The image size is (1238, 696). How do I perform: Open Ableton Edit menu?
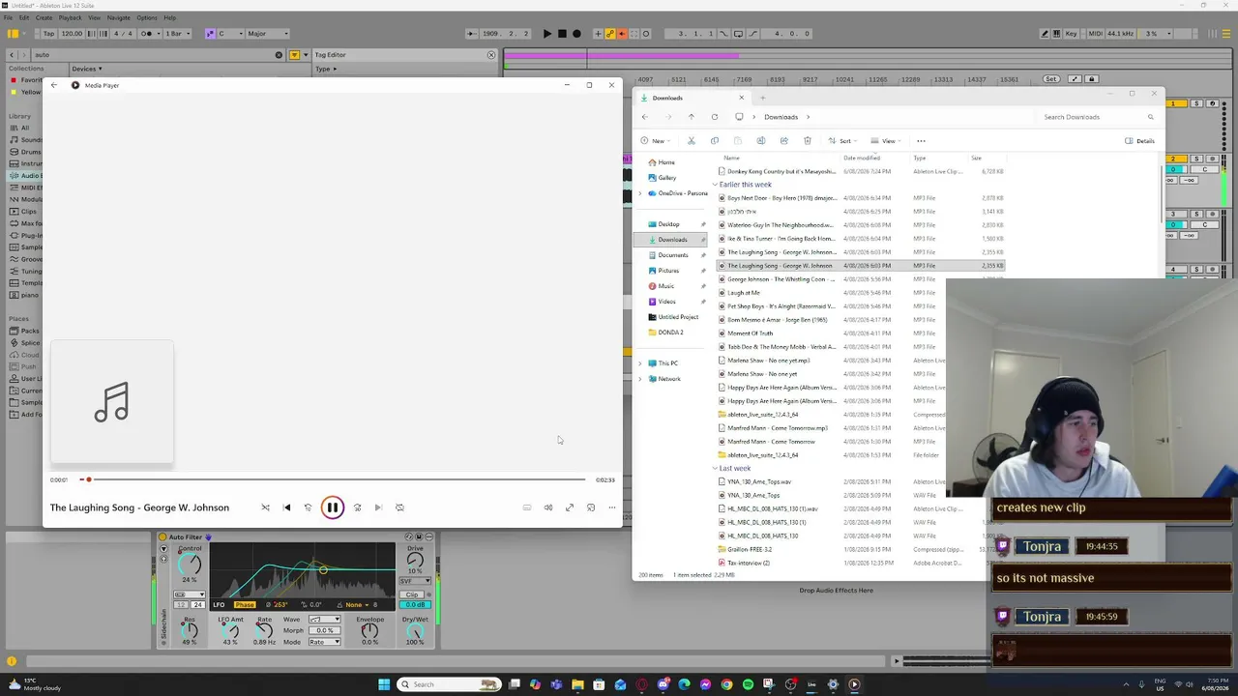[x=24, y=17]
